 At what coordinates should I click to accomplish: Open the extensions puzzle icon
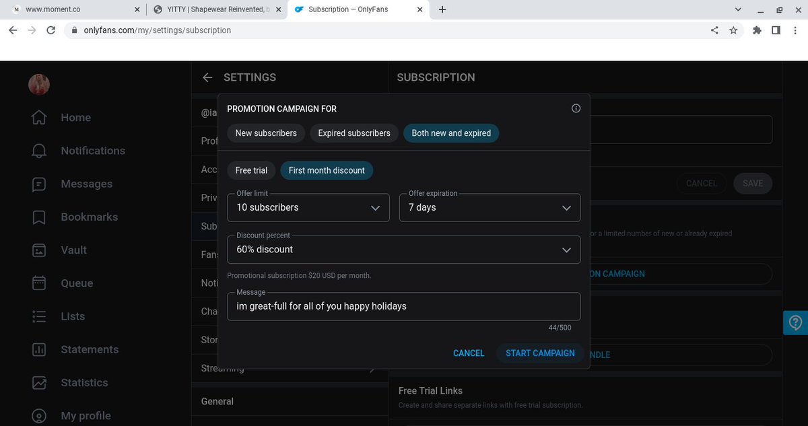click(757, 30)
